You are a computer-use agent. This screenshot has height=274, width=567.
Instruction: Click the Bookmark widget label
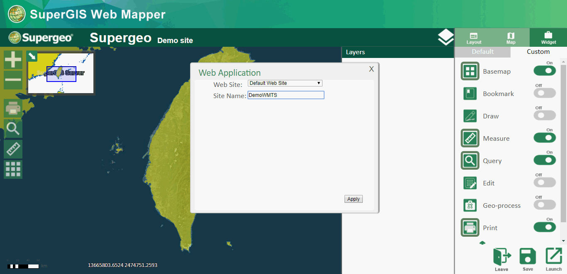click(x=499, y=94)
